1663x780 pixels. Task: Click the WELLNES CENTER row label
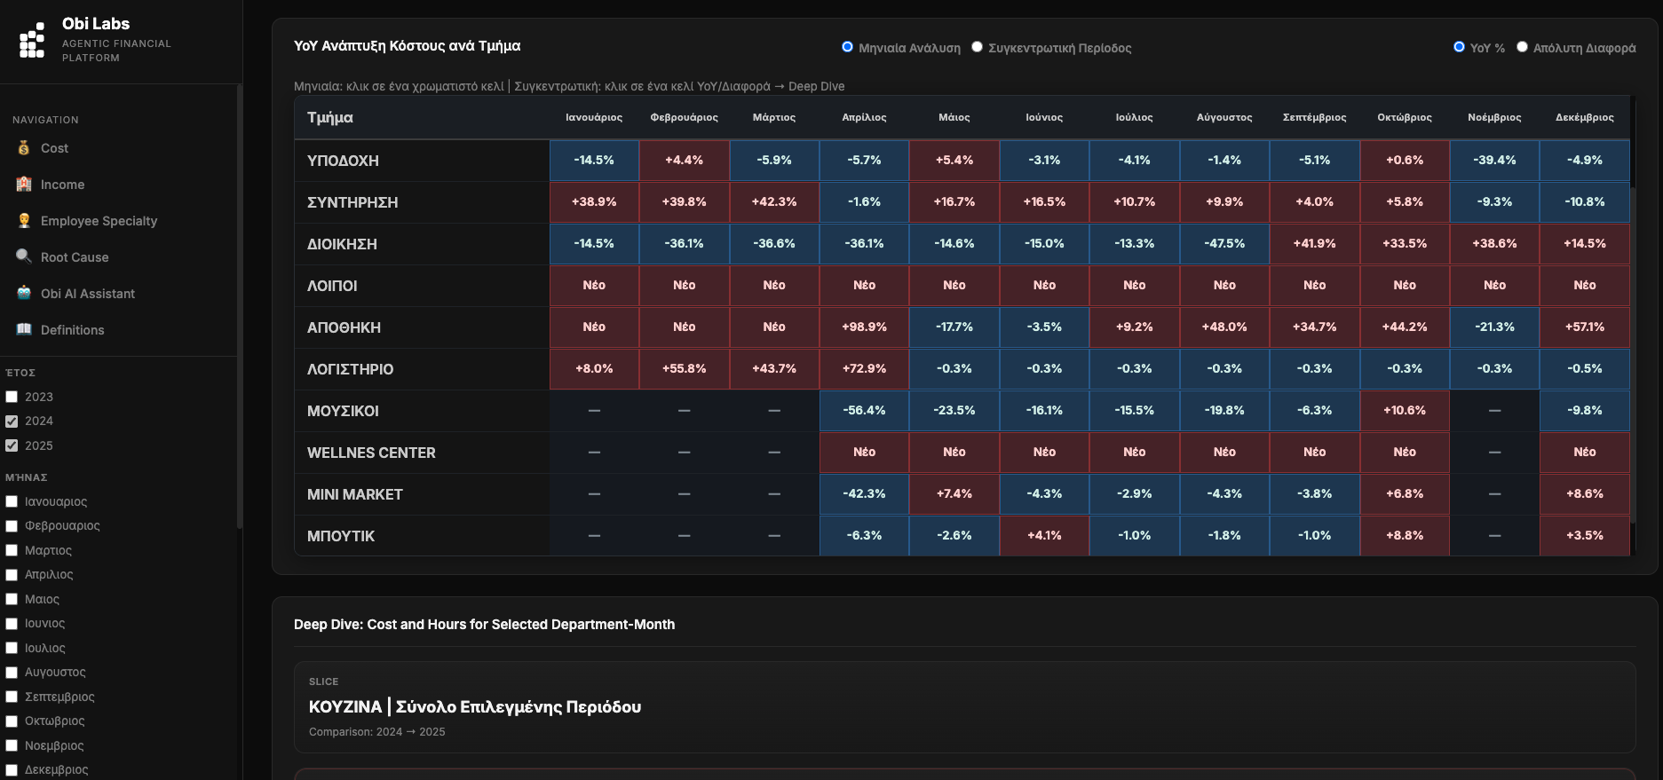[371, 453]
